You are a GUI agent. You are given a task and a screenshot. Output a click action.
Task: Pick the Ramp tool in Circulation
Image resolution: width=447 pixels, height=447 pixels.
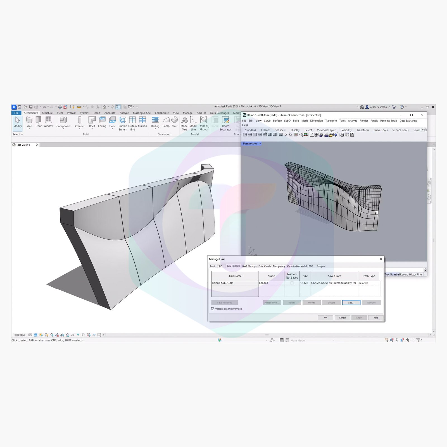click(x=166, y=122)
